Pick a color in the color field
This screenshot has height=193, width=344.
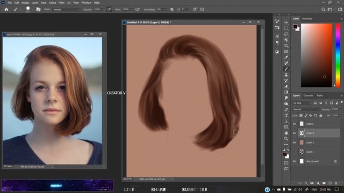pyautogui.click(x=317, y=55)
